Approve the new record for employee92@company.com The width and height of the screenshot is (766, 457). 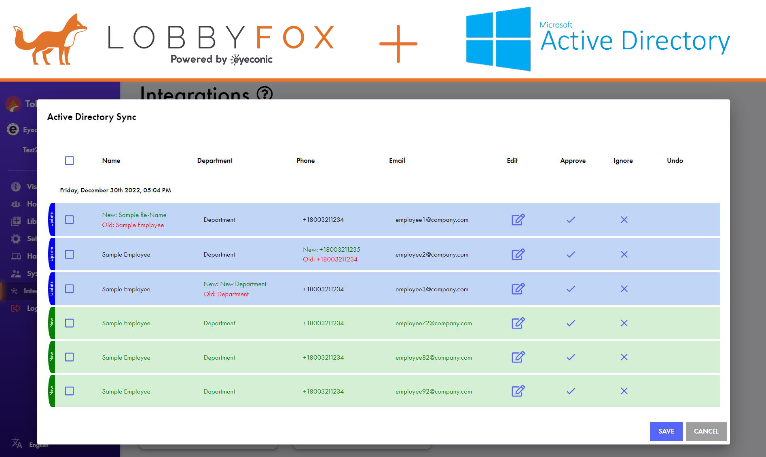571,391
